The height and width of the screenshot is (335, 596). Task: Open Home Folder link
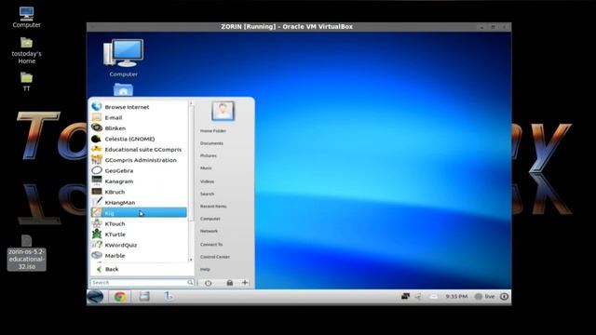coord(213,131)
